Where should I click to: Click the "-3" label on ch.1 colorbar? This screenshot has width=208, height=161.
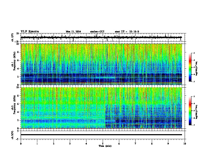pos(194,53)
